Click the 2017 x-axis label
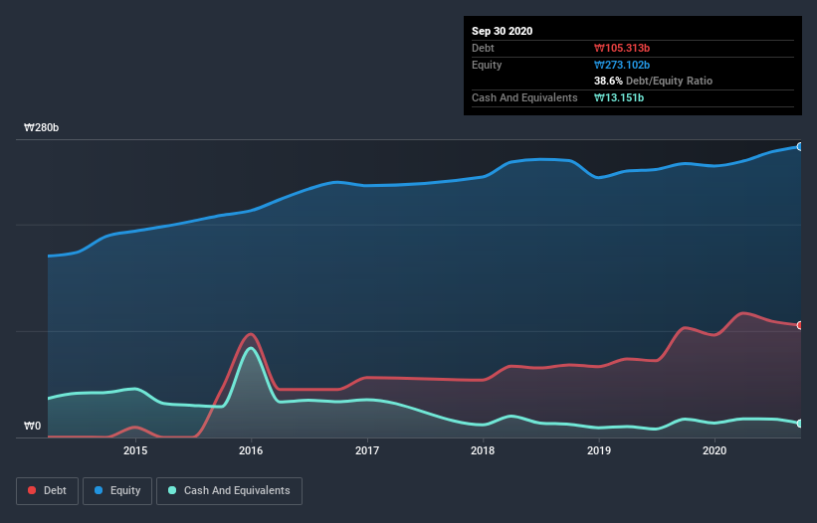The width and height of the screenshot is (817, 523). (x=367, y=450)
